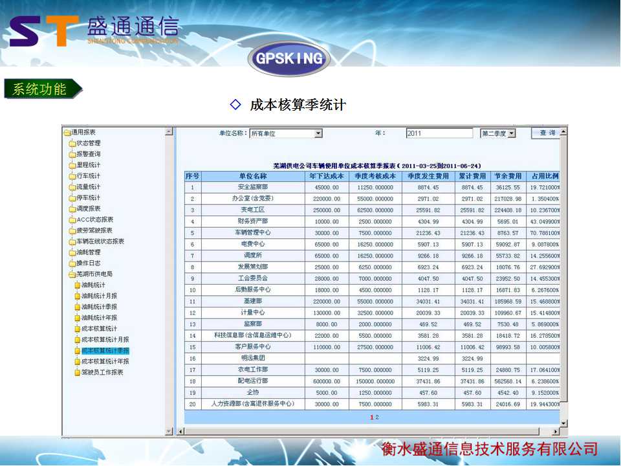Click the GPSKING logo badge
The image size is (621, 466).
[289, 59]
